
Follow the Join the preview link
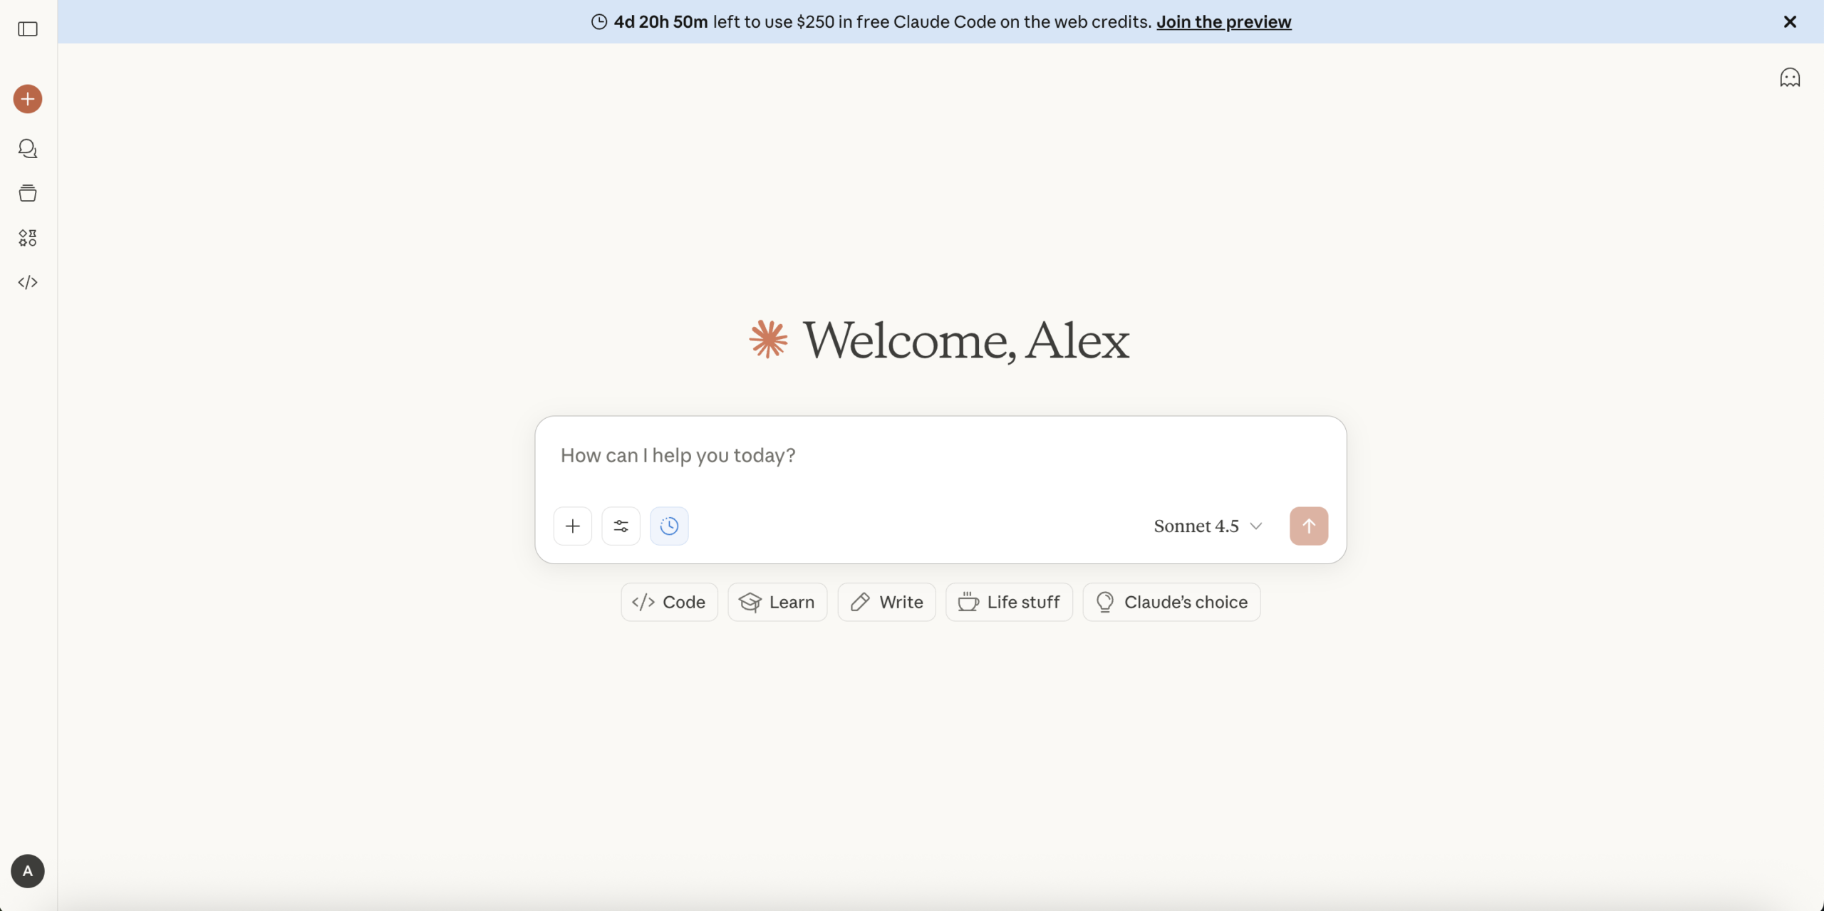pos(1223,22)
